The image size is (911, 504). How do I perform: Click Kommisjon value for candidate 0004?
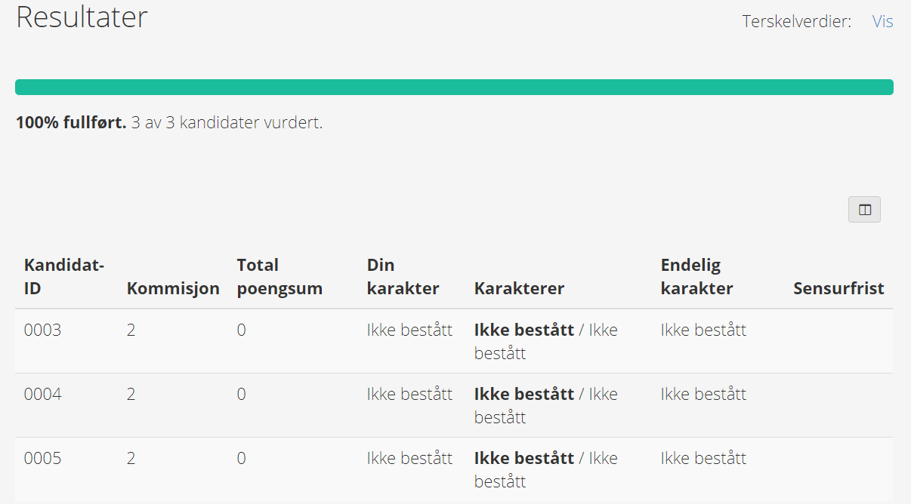pyautogui.click(x=131, y=394)
